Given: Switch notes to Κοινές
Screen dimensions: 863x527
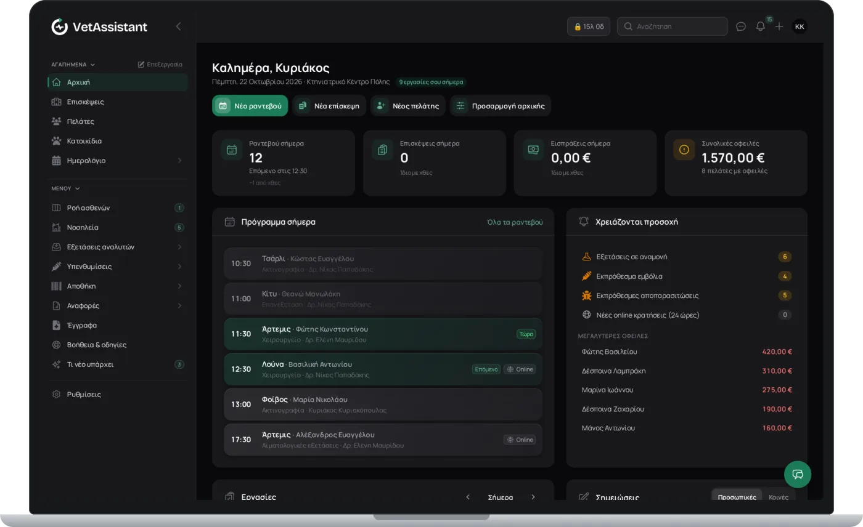Looking at the screenshot, I should coord(778,497).
